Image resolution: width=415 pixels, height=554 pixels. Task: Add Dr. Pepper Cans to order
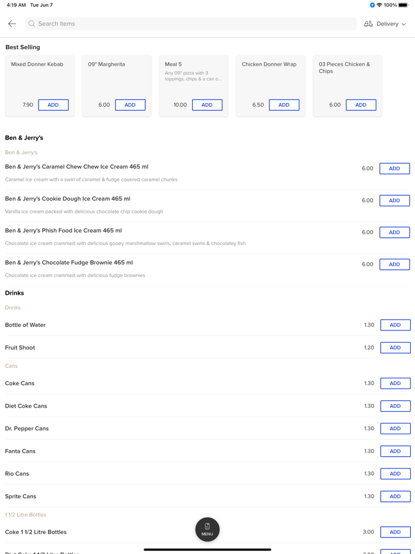395,428
